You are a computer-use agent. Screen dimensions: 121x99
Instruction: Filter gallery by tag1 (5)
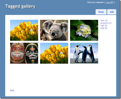104,25
